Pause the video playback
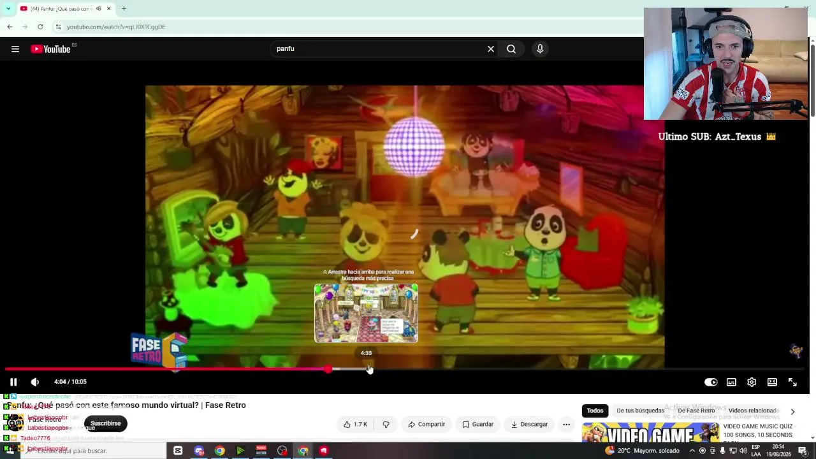This screenshot has height=459, width=816. [13, 382]
